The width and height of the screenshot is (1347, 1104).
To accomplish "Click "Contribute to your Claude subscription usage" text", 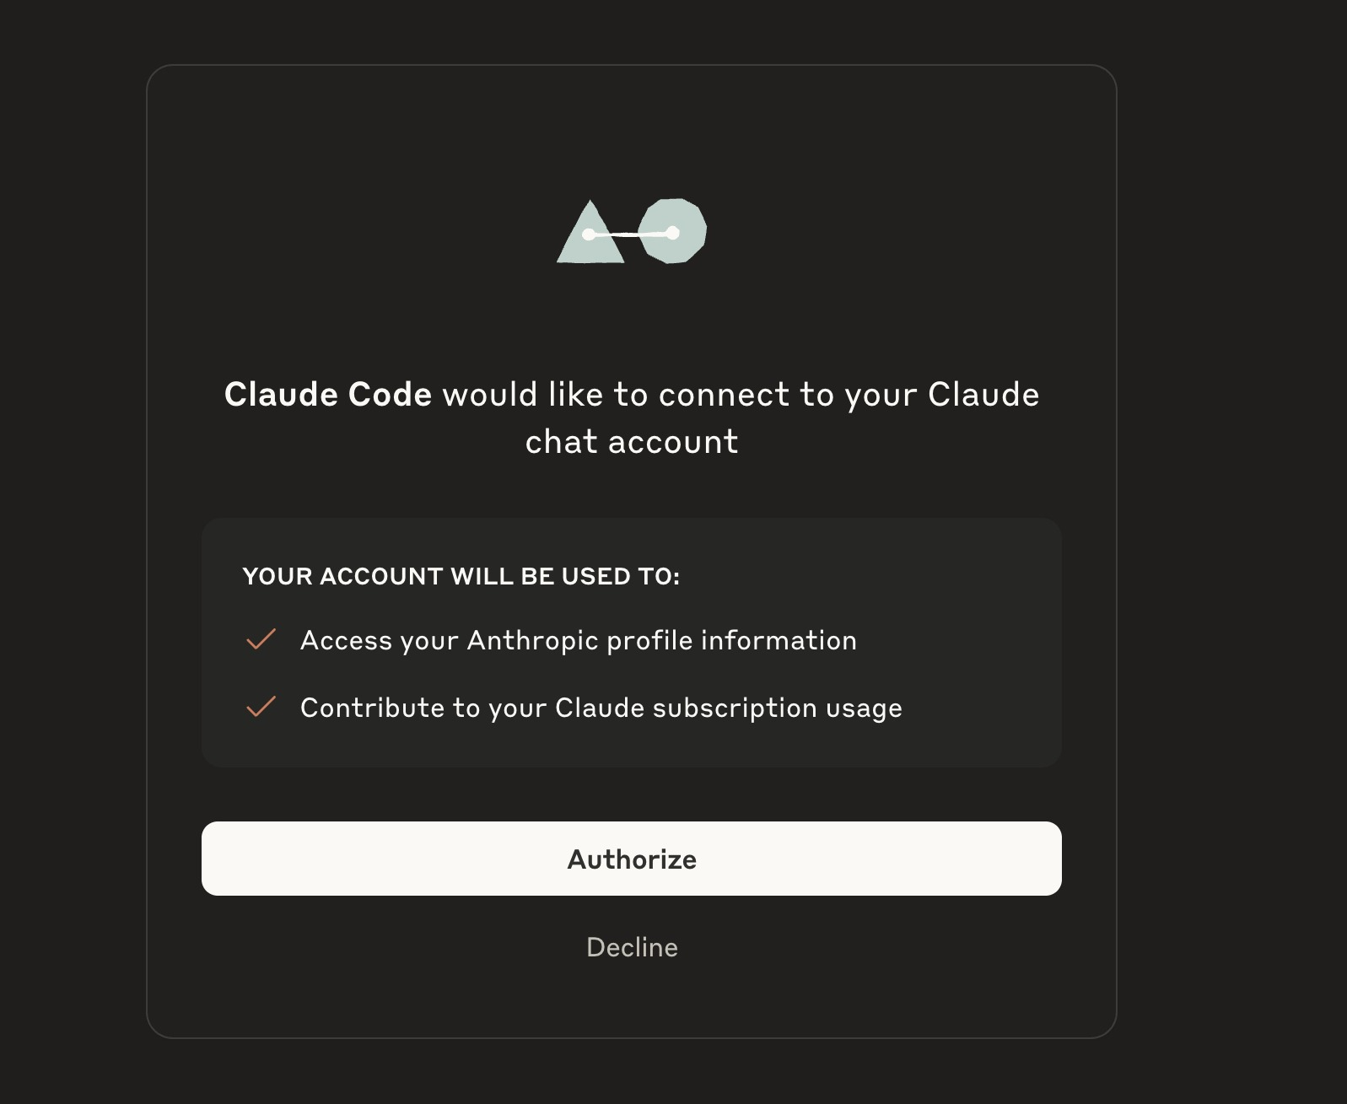I will [601, 708].
